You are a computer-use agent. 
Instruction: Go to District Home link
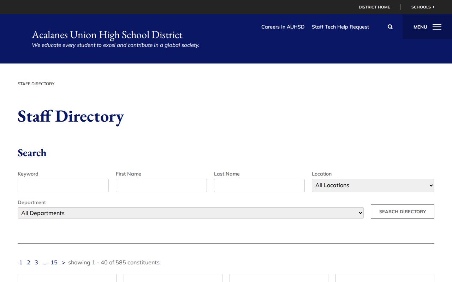coord(374,7)
